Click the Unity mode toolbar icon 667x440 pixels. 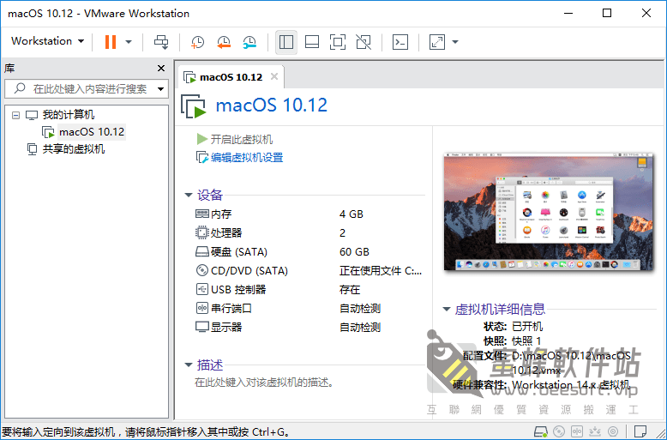364,42
